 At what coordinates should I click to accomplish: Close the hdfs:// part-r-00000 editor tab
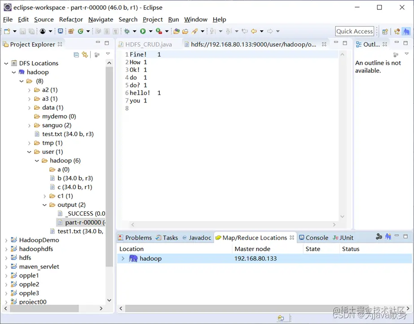click(324, 44)
